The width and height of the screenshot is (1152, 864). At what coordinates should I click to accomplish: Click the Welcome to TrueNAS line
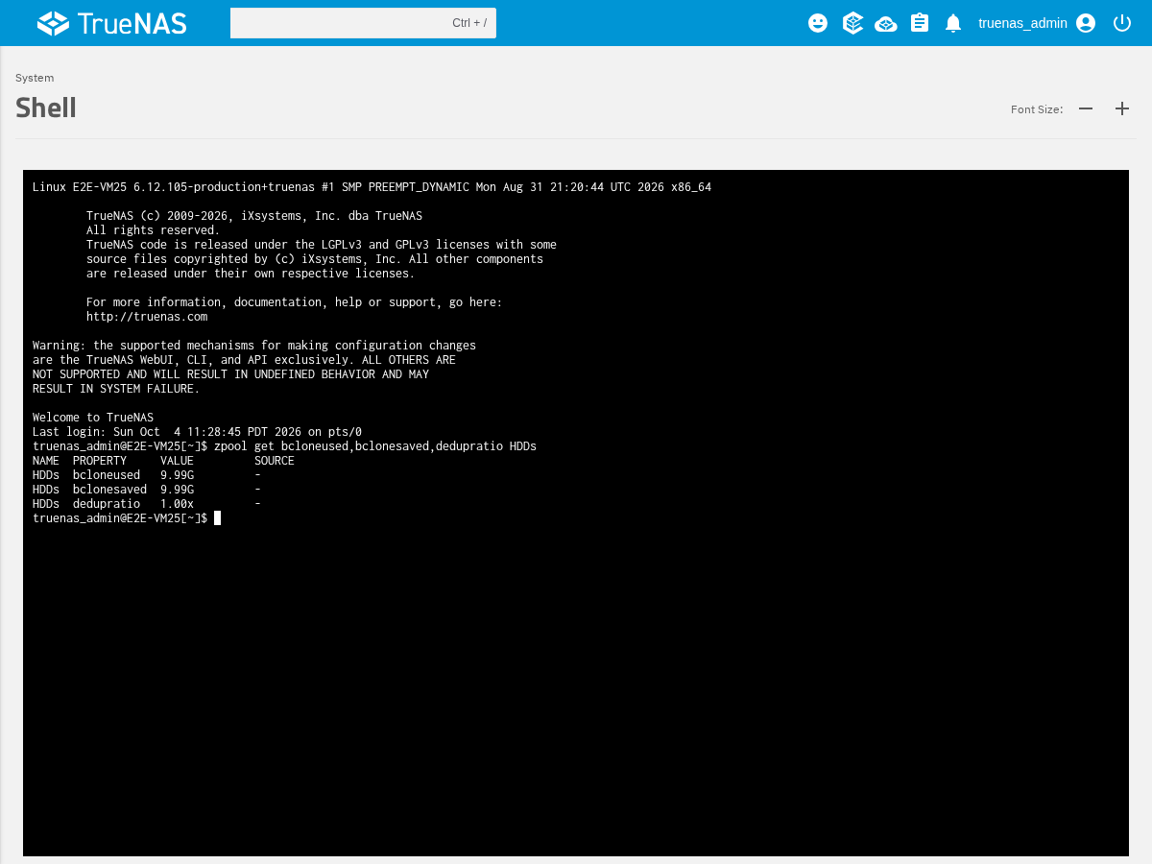(93, 418)
